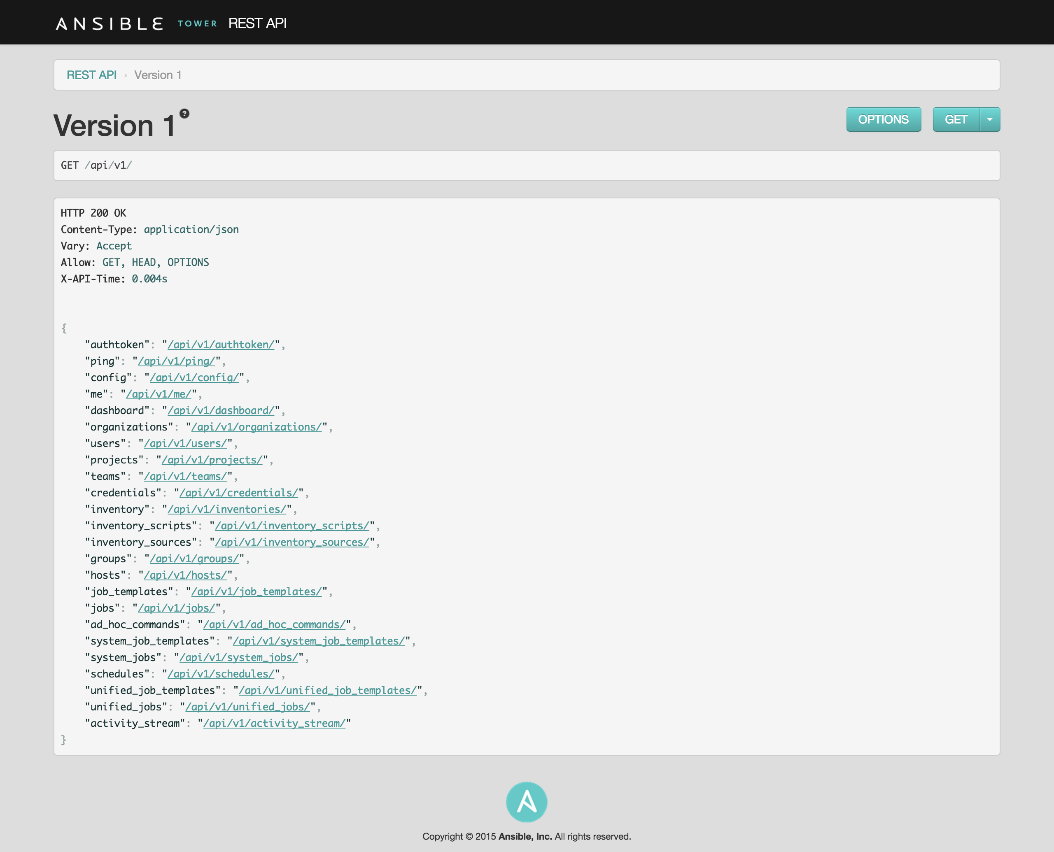Open the /api/v1/ad_hoc_commands/ link
The image size is (1054, 852).
pyautogui.click(x=275, y=624)
